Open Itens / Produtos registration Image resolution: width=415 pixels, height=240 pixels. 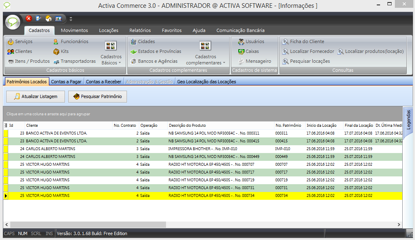(29, 61)
